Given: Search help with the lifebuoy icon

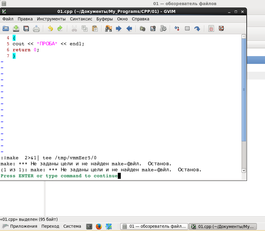Looking at the screenshot, I should [x=221, y=28].
